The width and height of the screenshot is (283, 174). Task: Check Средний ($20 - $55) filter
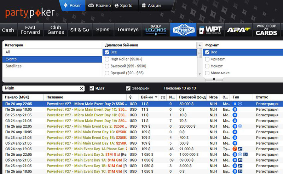tap(107, 73)
